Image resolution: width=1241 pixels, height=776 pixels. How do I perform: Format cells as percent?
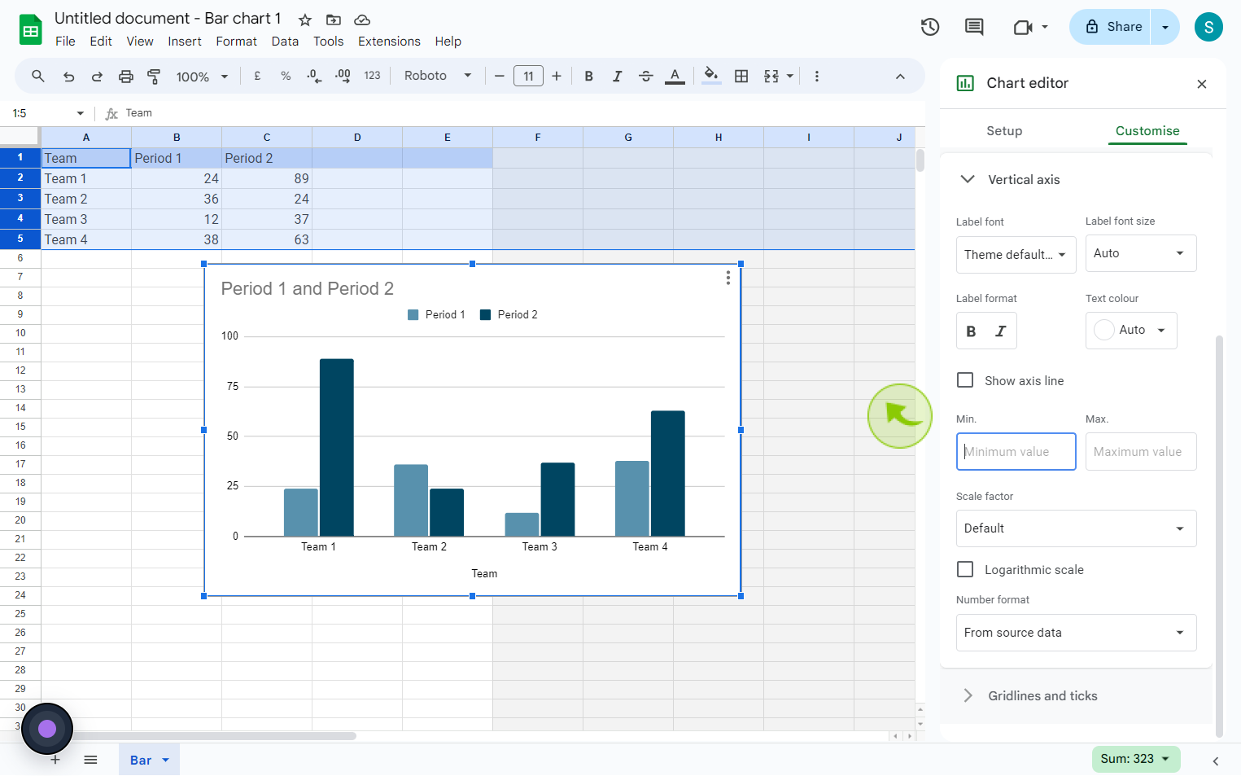[286, 76]
